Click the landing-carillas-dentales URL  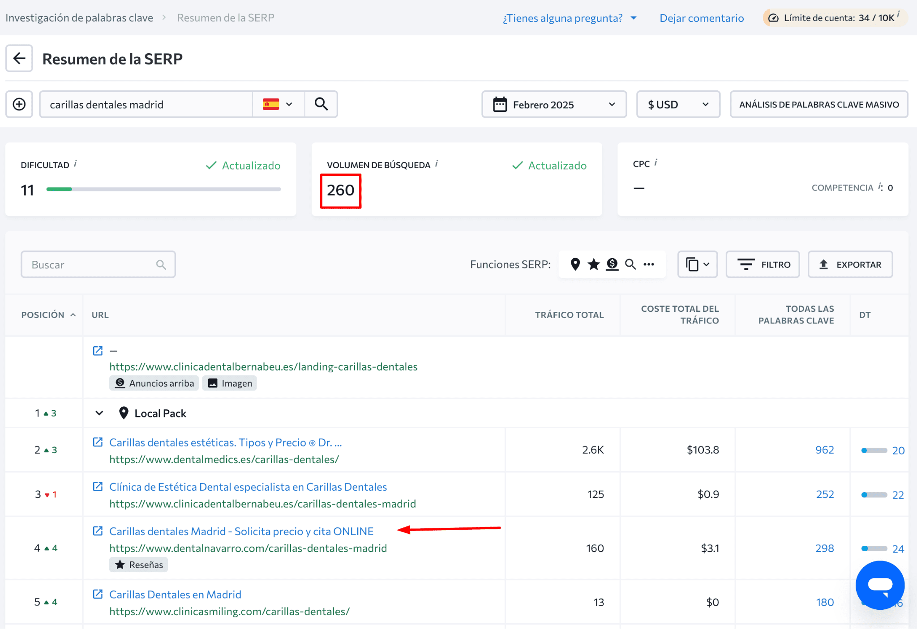263,366
